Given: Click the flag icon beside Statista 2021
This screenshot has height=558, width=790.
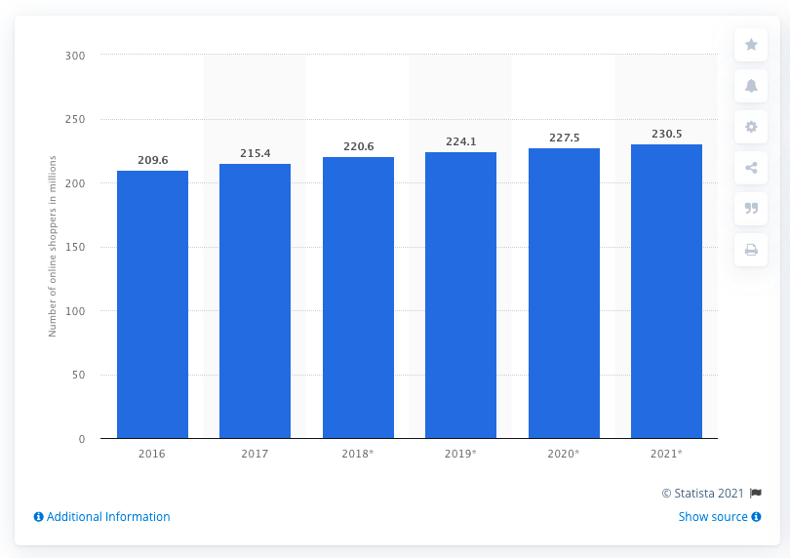Looking at the screenshot, I should pos(755,493).
